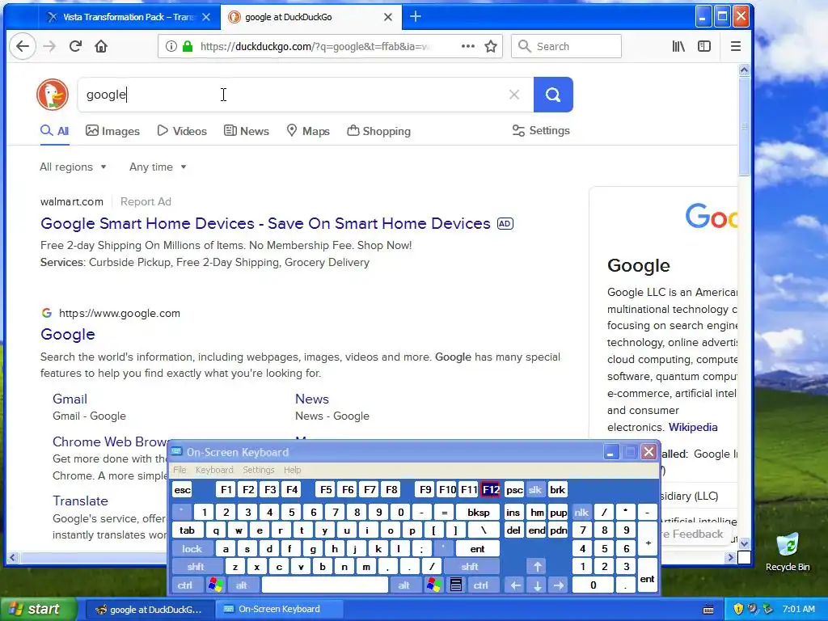The height and width of the screenshot is (621, 828).
Task: Toggle the left alt key
Action: click(x=242, y=585)
